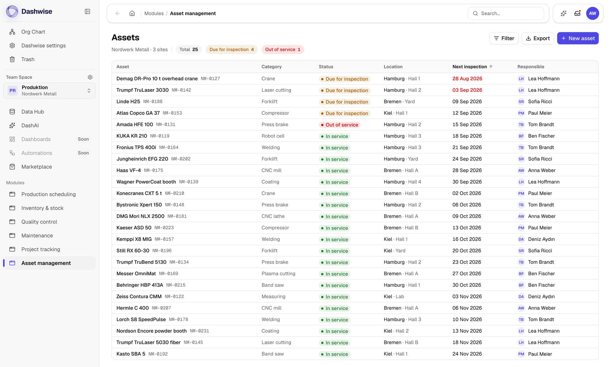Open Maintenance in the Modules list

(37, 235)
